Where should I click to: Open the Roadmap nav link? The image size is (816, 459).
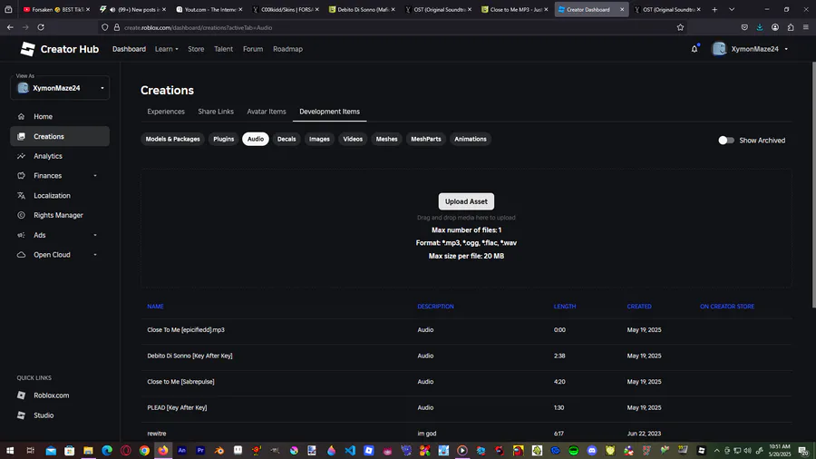tap(287, 49)
